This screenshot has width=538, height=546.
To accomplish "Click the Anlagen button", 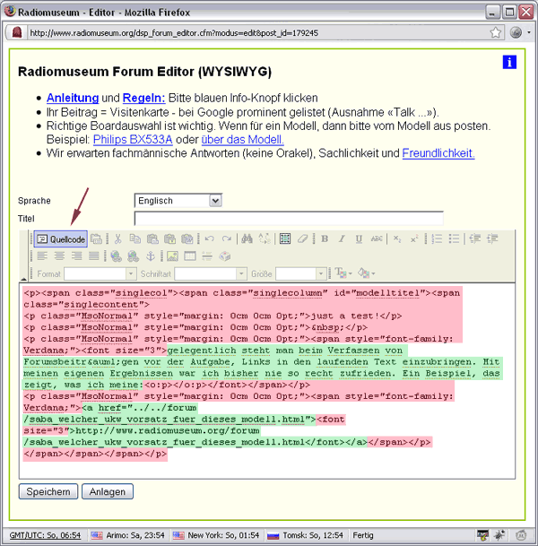I will pyautogui.click(x=108, y=491).
